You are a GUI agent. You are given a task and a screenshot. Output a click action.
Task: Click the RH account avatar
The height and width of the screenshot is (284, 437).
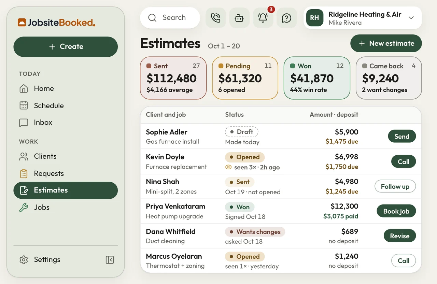pyautogui.click(x=315, y=18)
